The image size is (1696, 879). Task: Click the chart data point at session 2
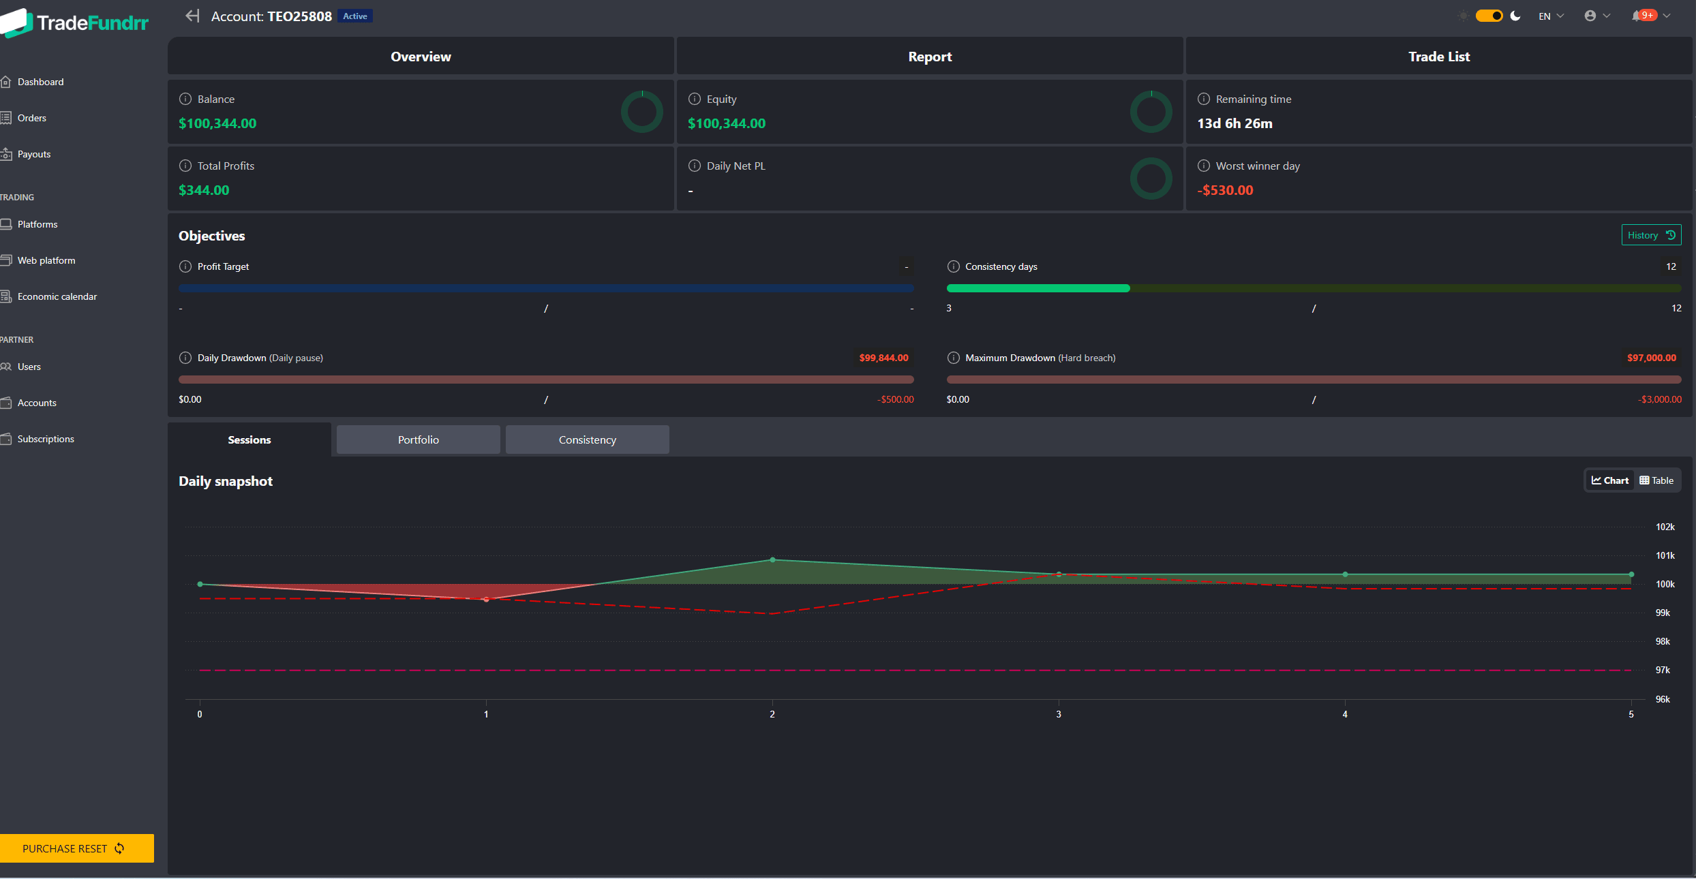coord(772,559)
